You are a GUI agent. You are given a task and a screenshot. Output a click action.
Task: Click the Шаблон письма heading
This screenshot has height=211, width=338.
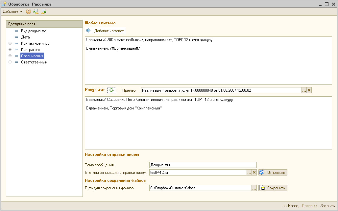tap(100, 23)
